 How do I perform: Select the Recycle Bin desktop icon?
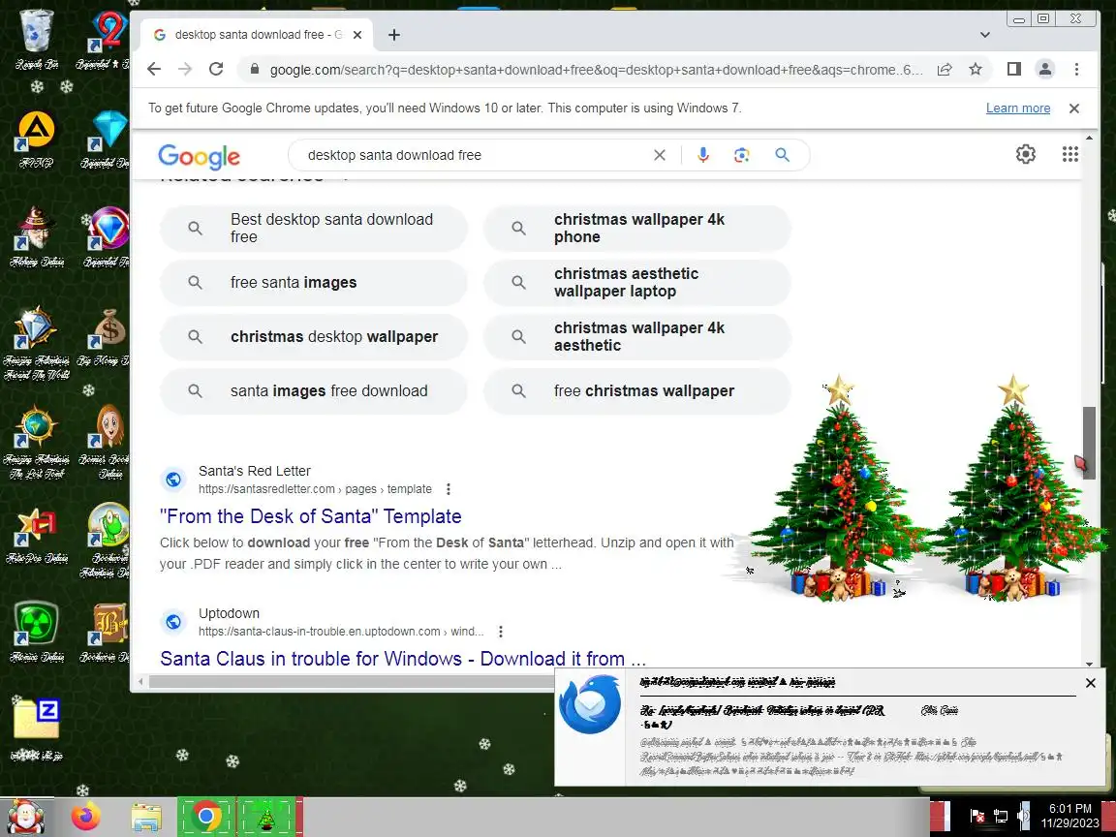(36, 39)
